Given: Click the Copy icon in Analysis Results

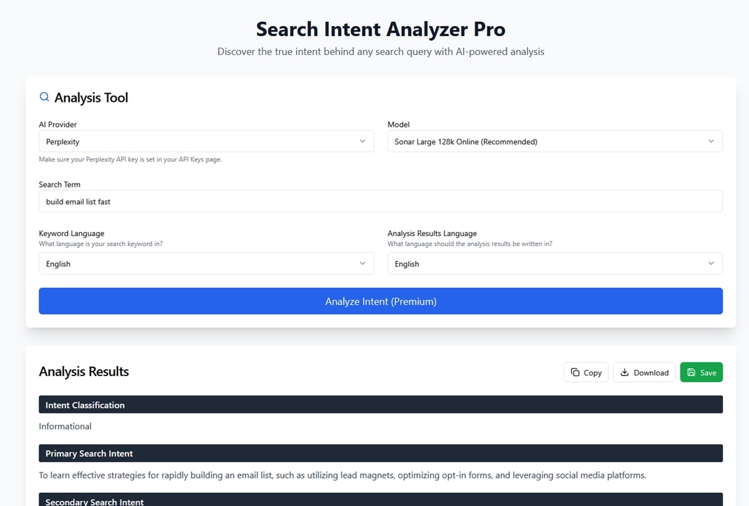Looking at the screenshot, I should 575,372.
